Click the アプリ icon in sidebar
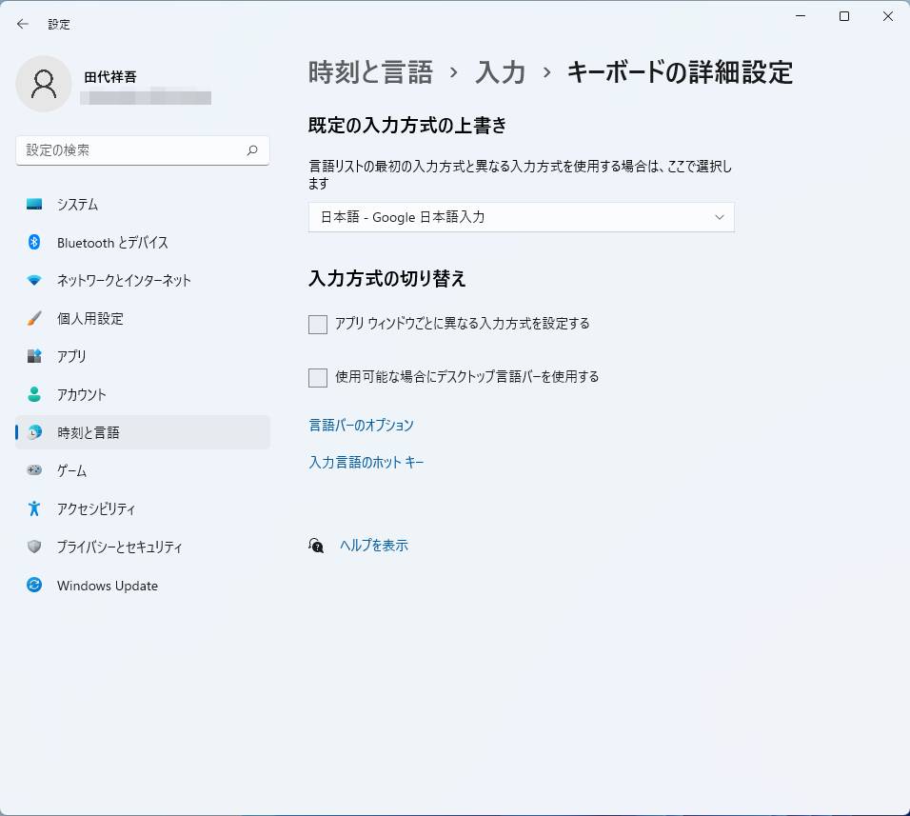The image size is (910, 816). tap(34, 356)
